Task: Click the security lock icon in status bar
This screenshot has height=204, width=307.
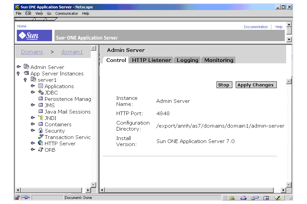Action: (x=17, y=198)
